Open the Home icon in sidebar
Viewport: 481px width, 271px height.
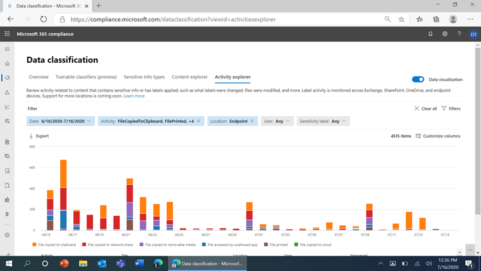pyautogui.click(x=7, y=64)
